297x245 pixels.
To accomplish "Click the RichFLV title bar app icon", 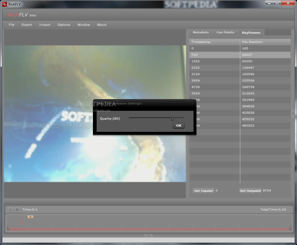I will coord(4,4).
